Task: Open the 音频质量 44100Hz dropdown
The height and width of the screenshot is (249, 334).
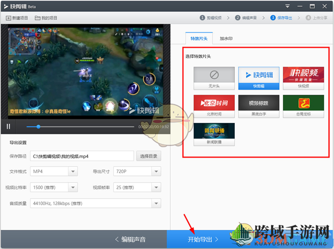Action: click(95, 204)
